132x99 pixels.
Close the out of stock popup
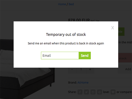click(x=112, y=28)
